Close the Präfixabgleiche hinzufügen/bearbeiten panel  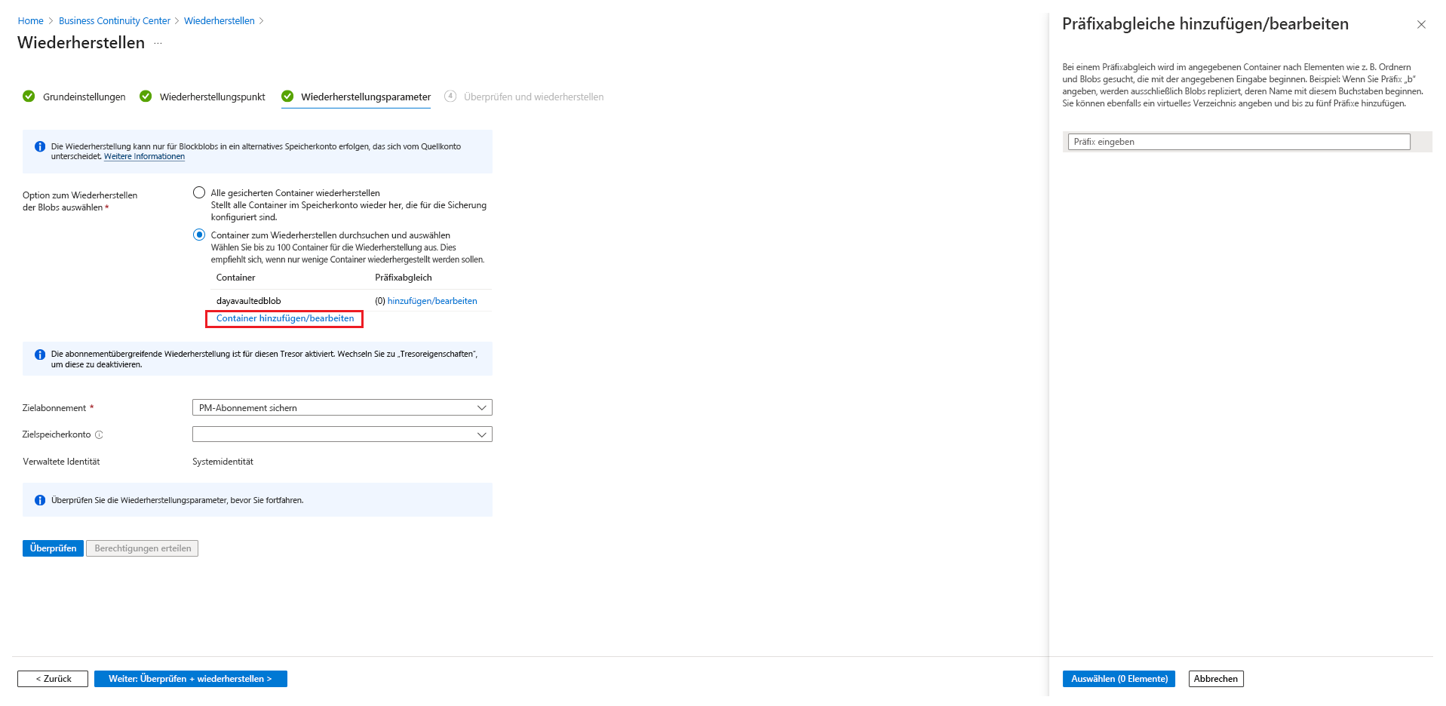click(x=1421, y=24)
